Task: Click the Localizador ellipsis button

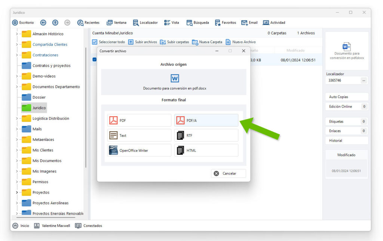Action: pyautogui.click(x=364, y=80)
